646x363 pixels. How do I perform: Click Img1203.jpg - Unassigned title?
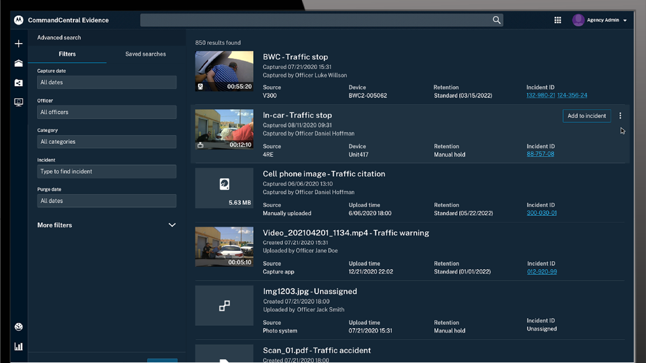pyautogui.click(x=310, y=291)
